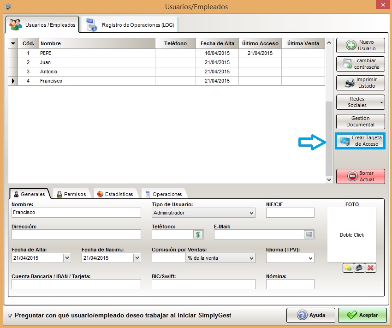Click the NIF/CIF input field

click(290, 213)
